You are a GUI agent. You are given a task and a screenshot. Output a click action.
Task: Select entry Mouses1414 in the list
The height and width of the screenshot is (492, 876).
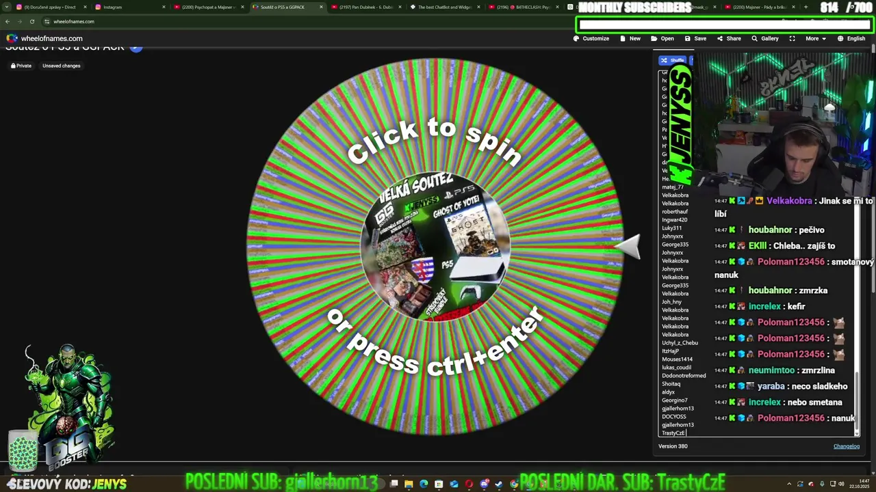point(677,359)
